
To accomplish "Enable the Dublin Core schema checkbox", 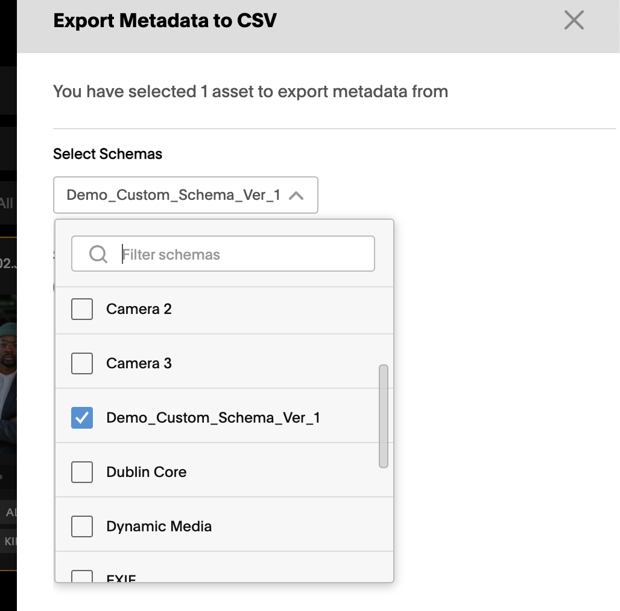I will pos(82,472).
